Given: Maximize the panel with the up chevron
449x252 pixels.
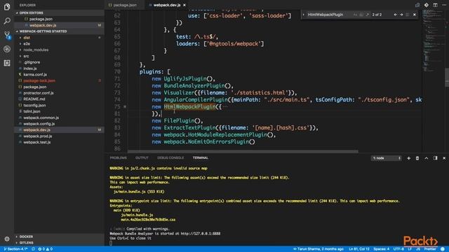Looking at the screenshot, I should pos(427,158).
